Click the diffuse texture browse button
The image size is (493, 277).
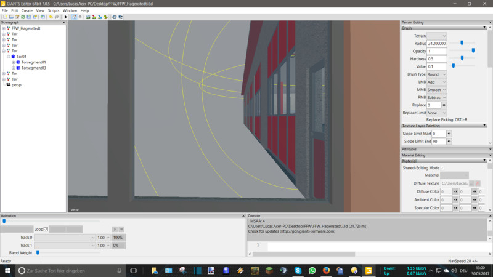pos(471,183)
